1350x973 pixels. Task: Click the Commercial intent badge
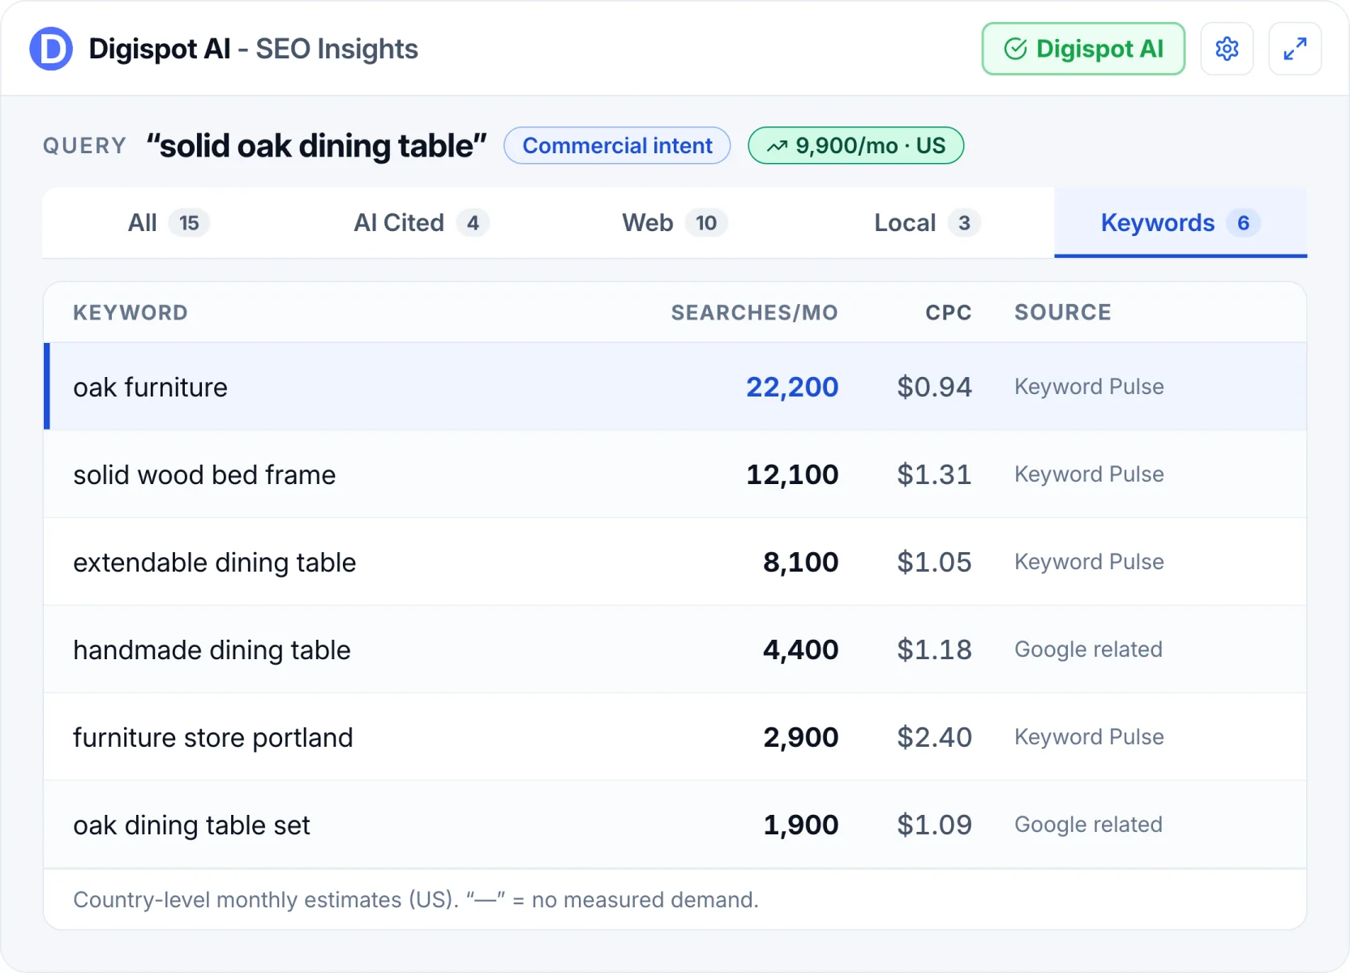617,146
